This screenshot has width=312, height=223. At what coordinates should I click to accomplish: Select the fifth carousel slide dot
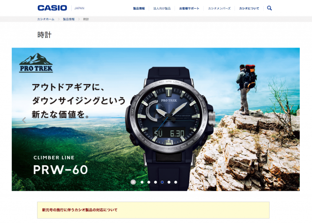(169, 182)
